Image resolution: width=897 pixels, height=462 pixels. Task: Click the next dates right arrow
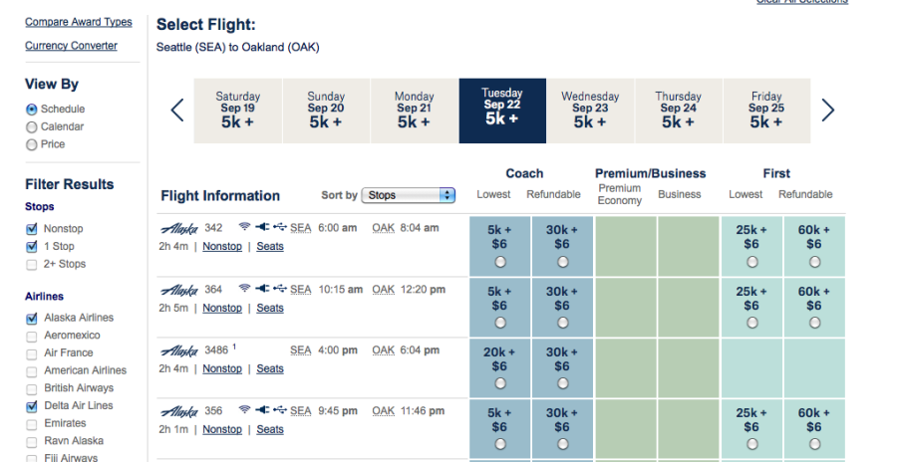tap(827, 111)
